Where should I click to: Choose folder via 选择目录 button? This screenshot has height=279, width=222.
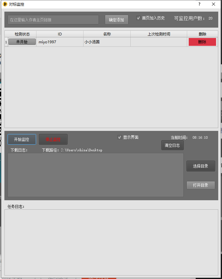click(201, 166)
